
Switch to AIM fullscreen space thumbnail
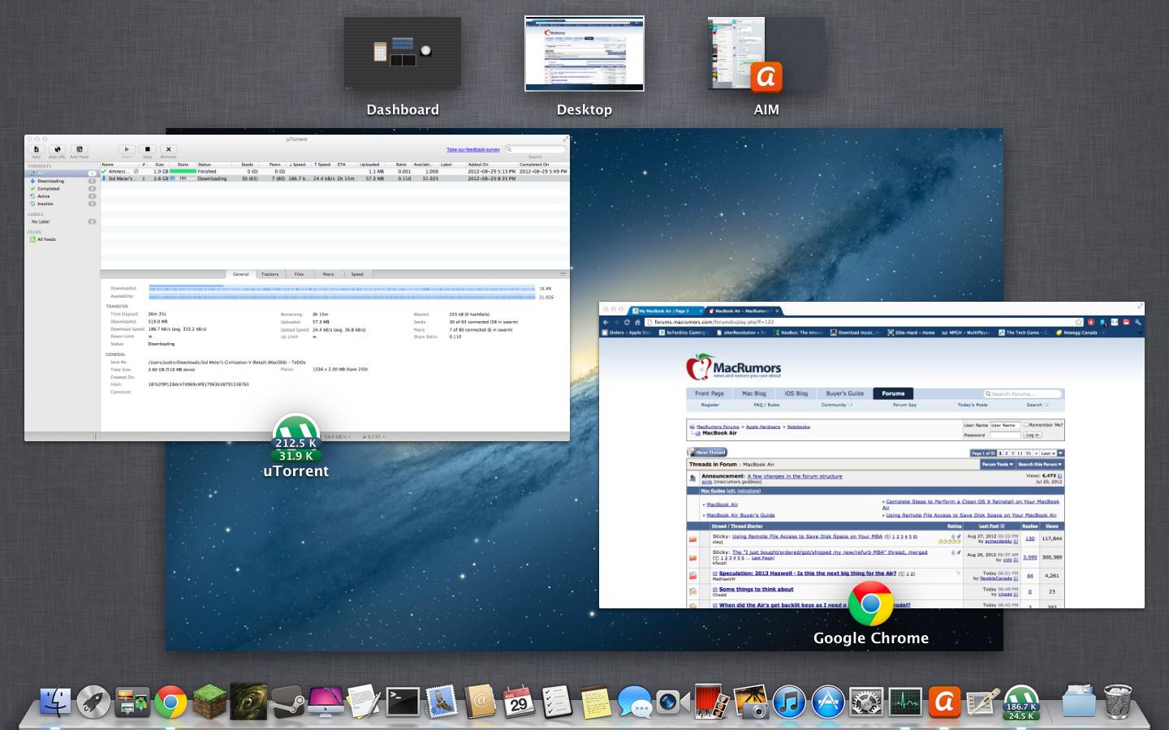766,54
